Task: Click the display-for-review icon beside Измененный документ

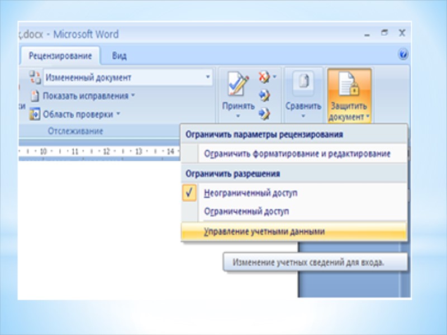Action: click(35, 77)
